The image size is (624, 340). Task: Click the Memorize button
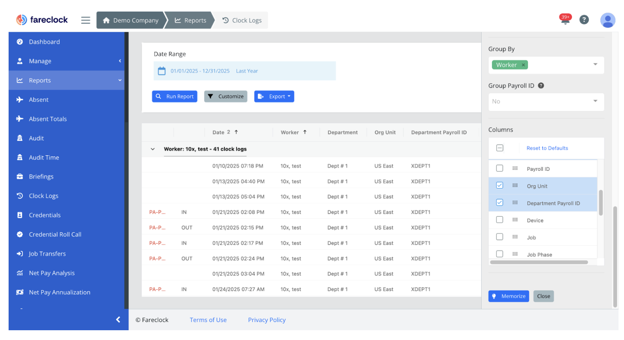point(508,296)
